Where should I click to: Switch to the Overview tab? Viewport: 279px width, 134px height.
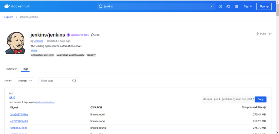(x=11, y=69)
